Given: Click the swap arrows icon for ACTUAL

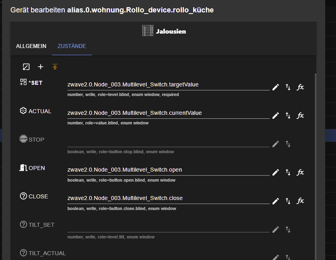Looking at the screenshot, I should tap(288, 116).
